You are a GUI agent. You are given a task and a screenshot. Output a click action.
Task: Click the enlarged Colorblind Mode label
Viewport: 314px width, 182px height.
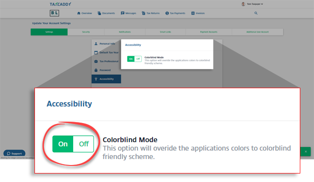click(130, 140)
